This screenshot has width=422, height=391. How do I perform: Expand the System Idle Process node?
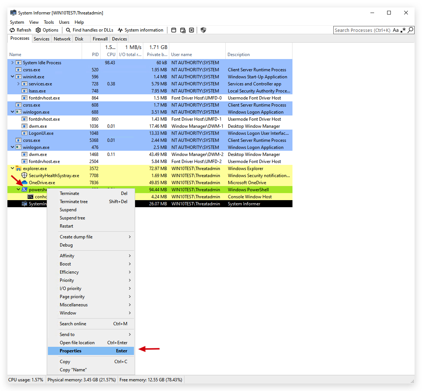pos(12,63)
